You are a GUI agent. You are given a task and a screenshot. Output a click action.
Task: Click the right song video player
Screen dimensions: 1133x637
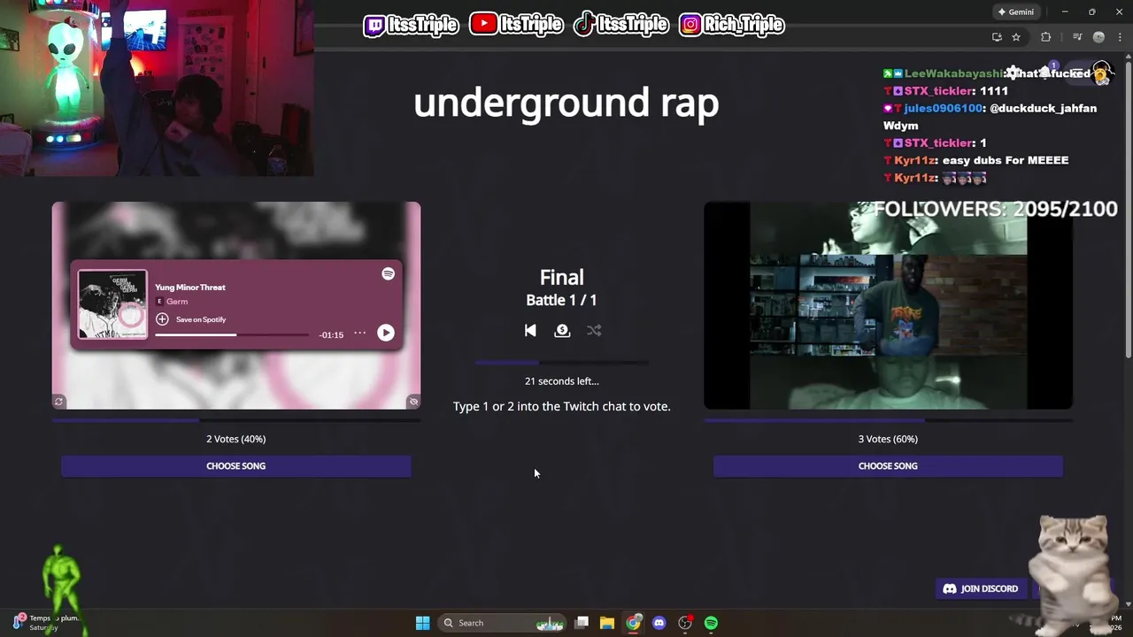[888, 305]
